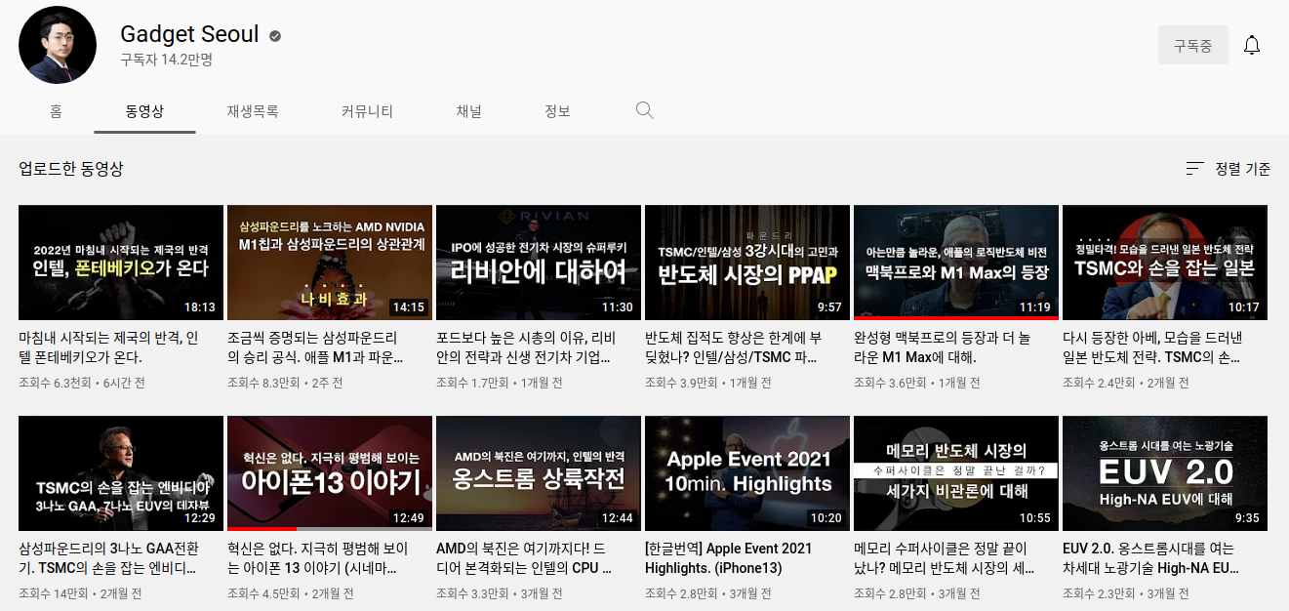Click the title [한글번역] Apple Event 2021 Highlights
Image resolution: width=1289 pixels, height=611 pixels.
pyautogui.click(x=728, y=558)
